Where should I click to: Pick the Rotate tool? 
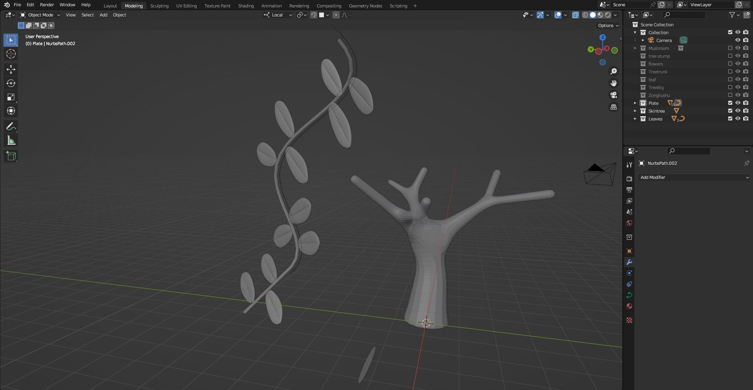(11, 83)
